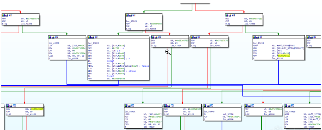This screenshot has height=130, width=322.
Task: Click the pencil icon on the 0xF5C370CA compare block
Action: click(250, 106)
